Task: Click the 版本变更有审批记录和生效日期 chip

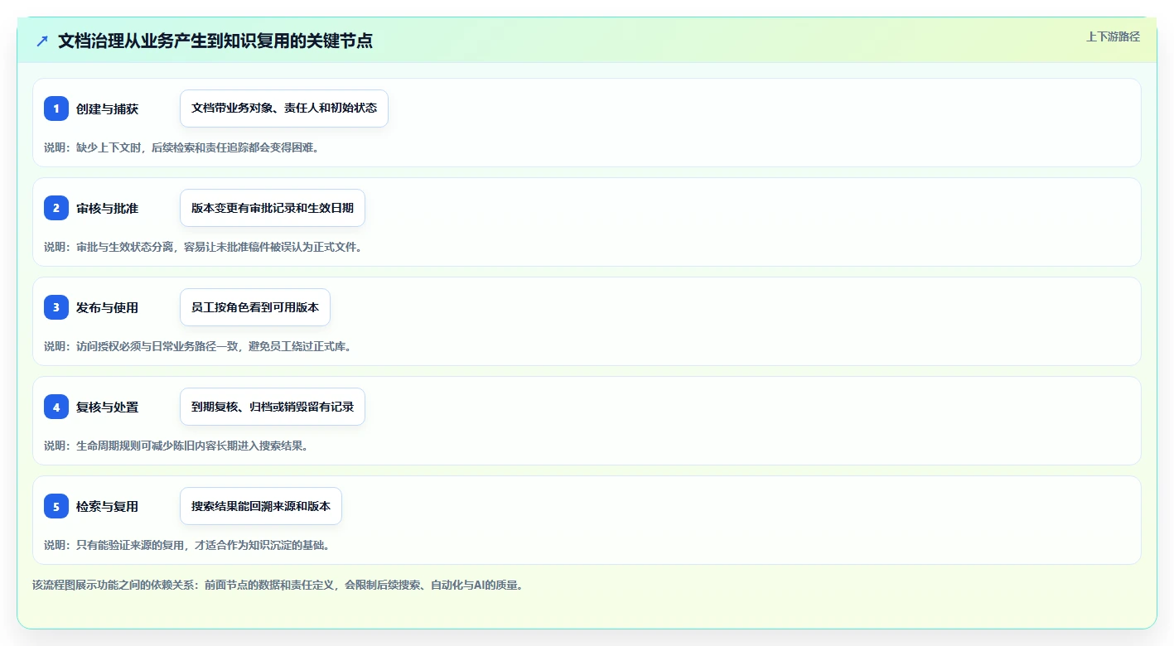Action: (273, 208)
